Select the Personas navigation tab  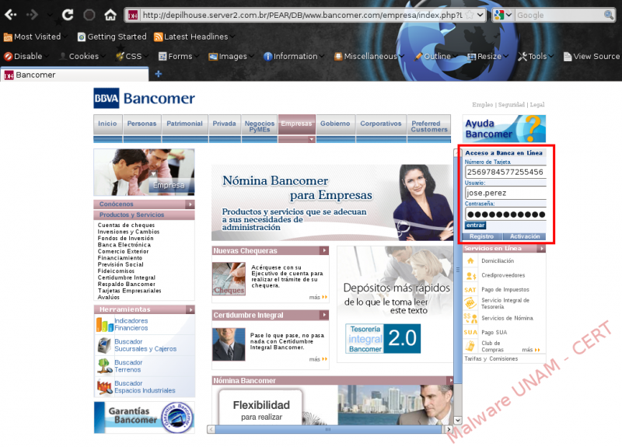(142, 125)
